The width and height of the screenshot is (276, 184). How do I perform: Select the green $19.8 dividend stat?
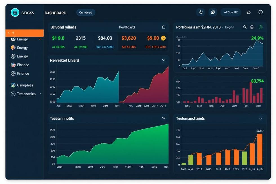[58, 38]
